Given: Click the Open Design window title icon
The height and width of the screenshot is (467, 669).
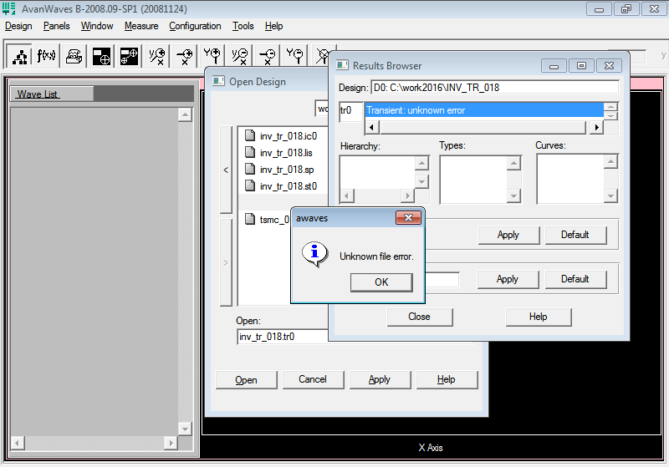Looking at the screenshot, I should (218, 81).
